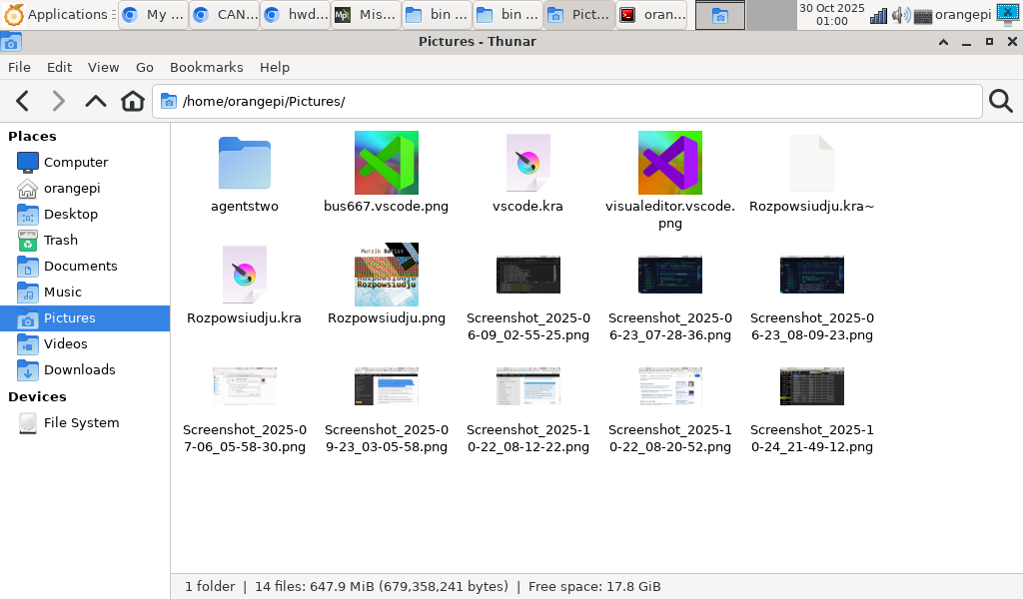Open Trash in the Places sidebar
Image resolution: width=1023 pixels, height=599 pixels.
(60, 240)
